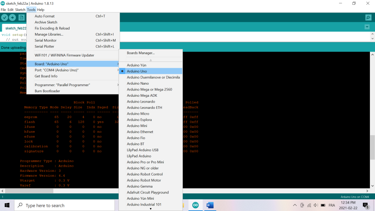The width and height of the screenshot is (375, 211).
Task: Switch to Word from the taskbar
Action: click(210, 205)
